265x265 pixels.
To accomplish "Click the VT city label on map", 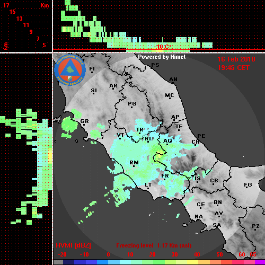I will 120,135.
